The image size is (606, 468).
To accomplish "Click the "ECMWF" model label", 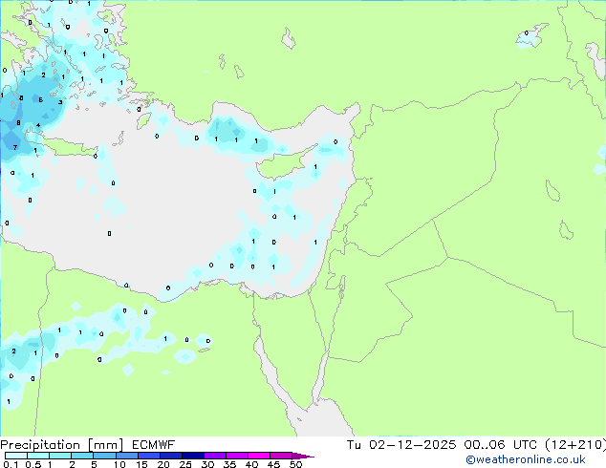I will tap(153, 445).
